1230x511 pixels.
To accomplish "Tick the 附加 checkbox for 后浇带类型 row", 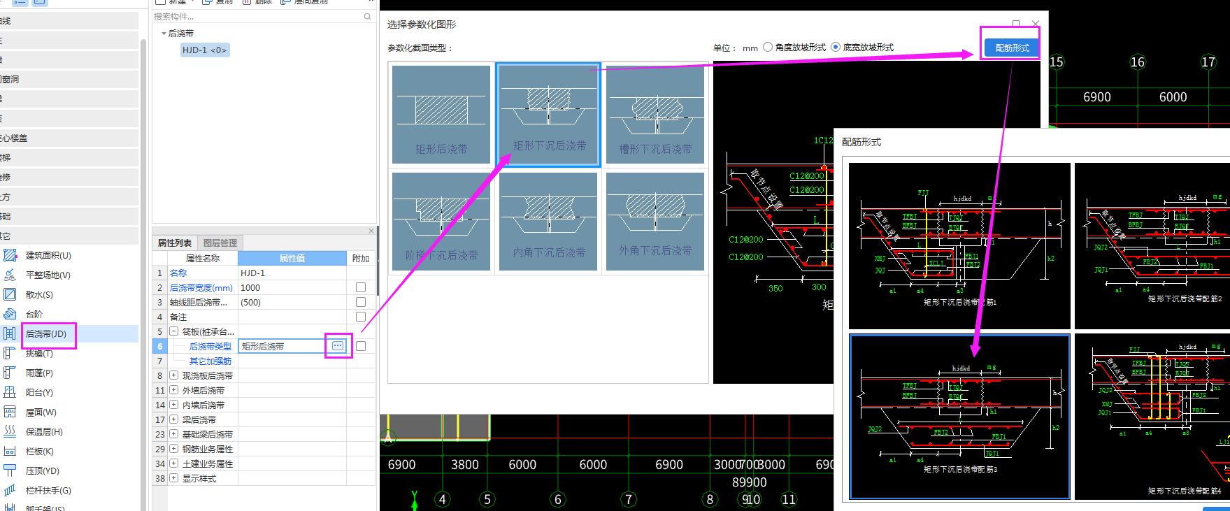I will pos(361,346).
